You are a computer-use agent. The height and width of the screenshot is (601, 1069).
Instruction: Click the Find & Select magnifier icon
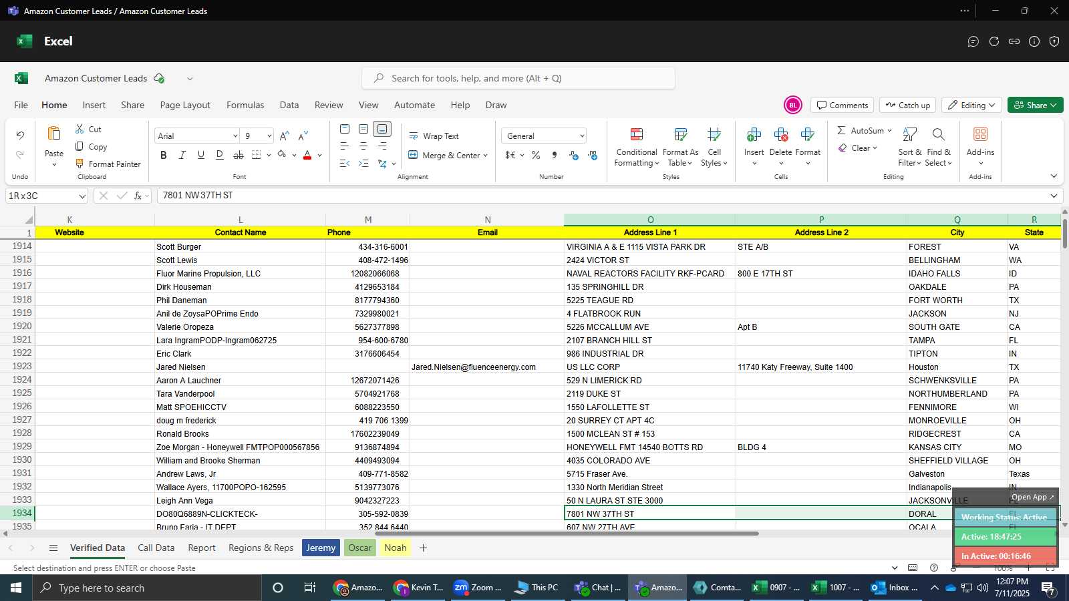pyautogui.click(x=939, y=134)
